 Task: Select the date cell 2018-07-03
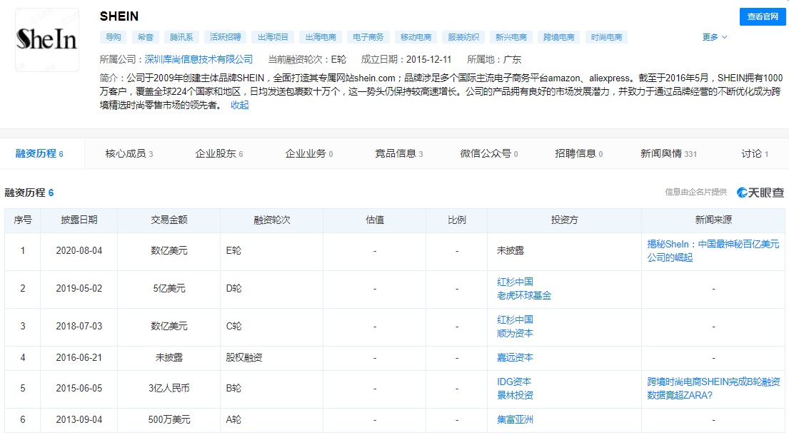pyautogui.click(x=79, y=327)
